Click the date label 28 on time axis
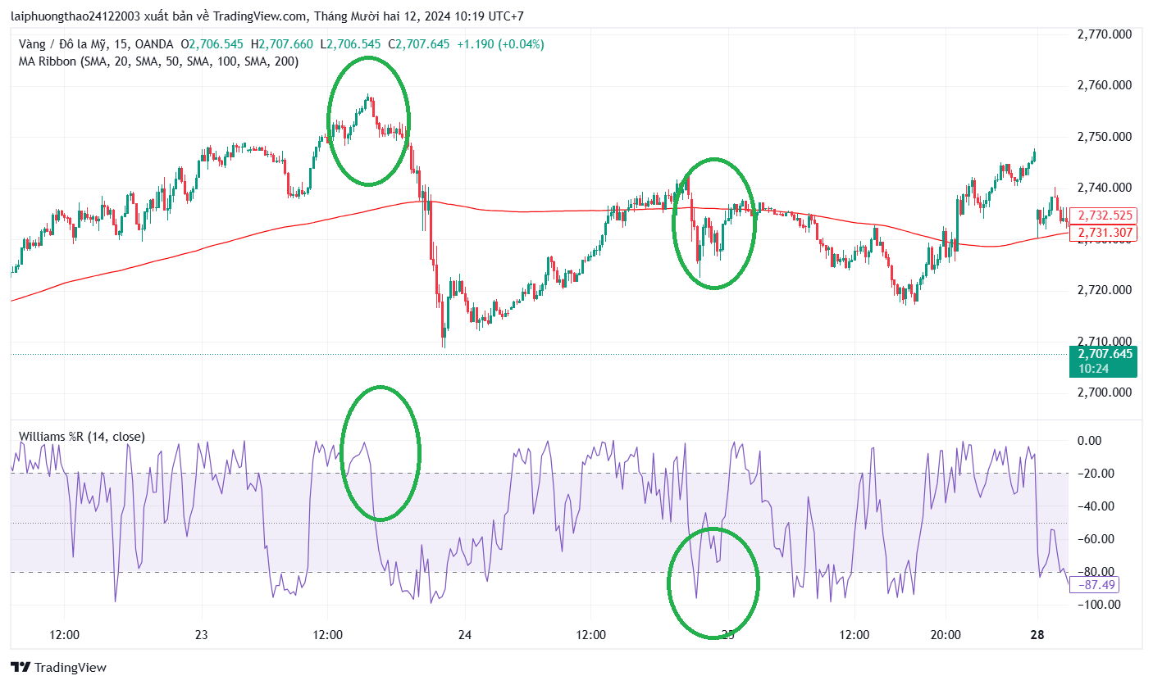Viewport: 1153px width, 685px height. point(1037,635)
